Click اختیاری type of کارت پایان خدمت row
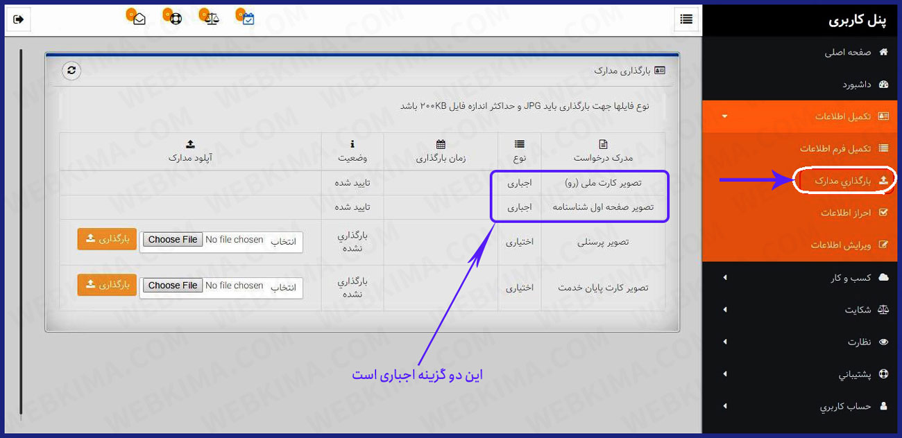 click(x=520, y=288)
